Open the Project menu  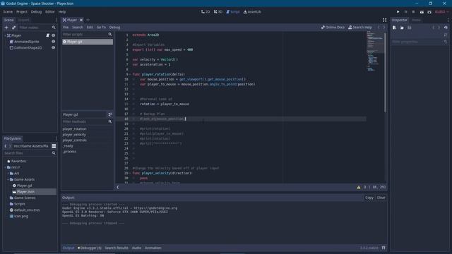pos(22,12)
